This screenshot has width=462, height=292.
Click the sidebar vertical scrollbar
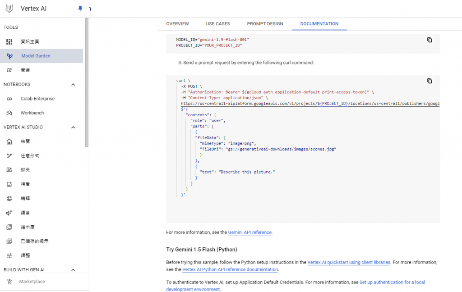click(x=87, y=81)
